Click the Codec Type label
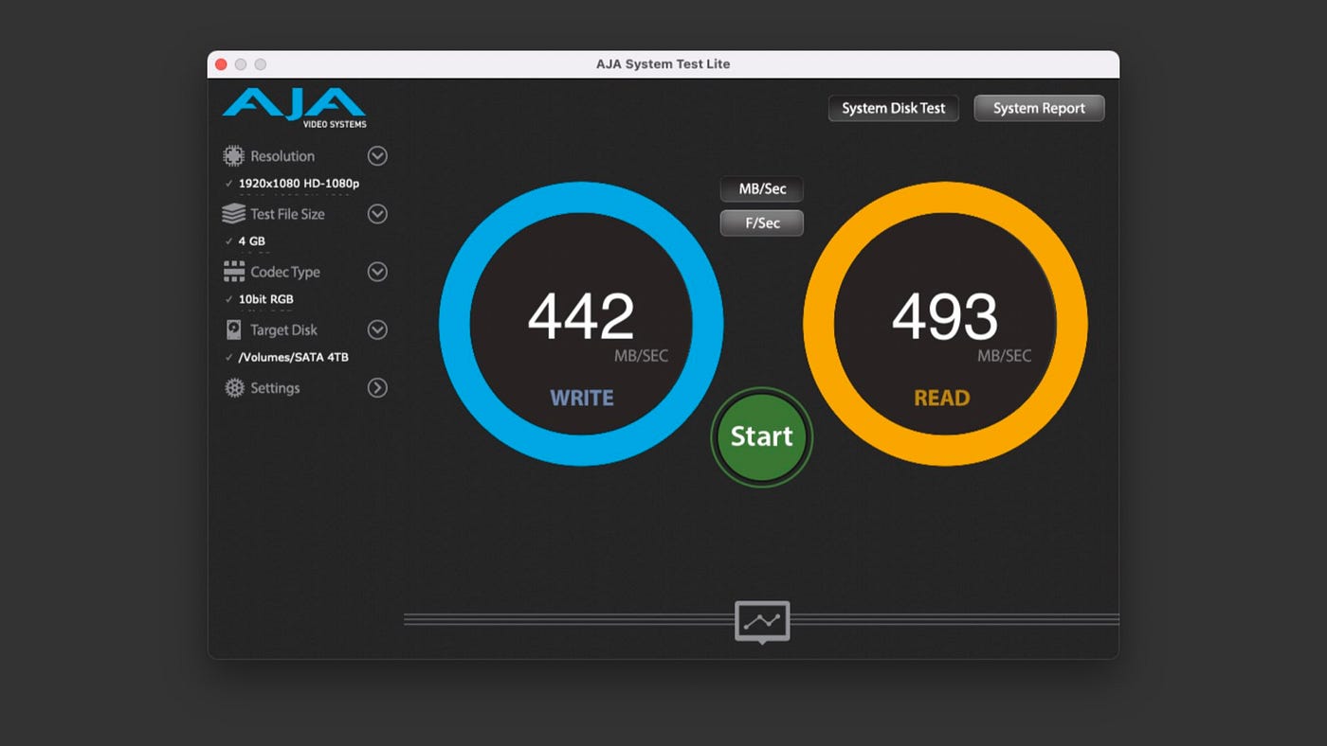This screenshot has width=1327, height=746. click(285, 272)
